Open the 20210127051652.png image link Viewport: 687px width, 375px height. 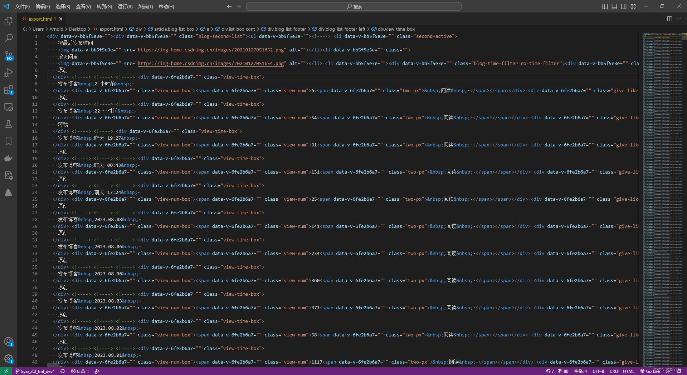click(x=211, y=50)
